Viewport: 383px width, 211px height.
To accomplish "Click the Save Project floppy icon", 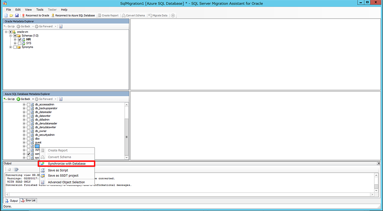I will (17, 15).
